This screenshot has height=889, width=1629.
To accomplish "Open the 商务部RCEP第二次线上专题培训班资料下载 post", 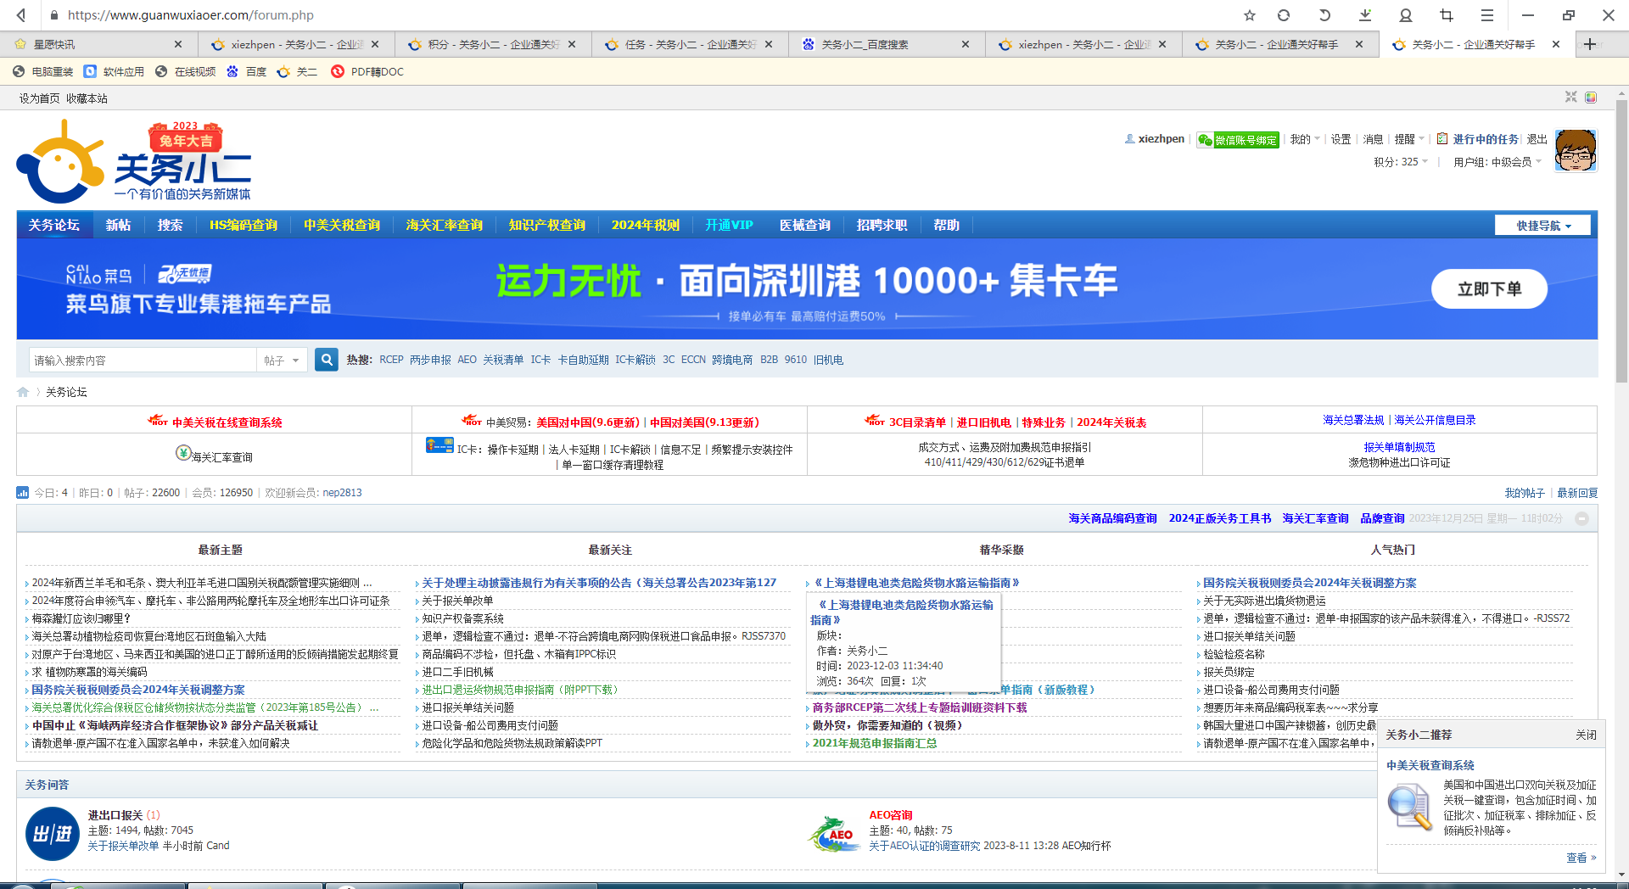I will click(x=920, y=707).
